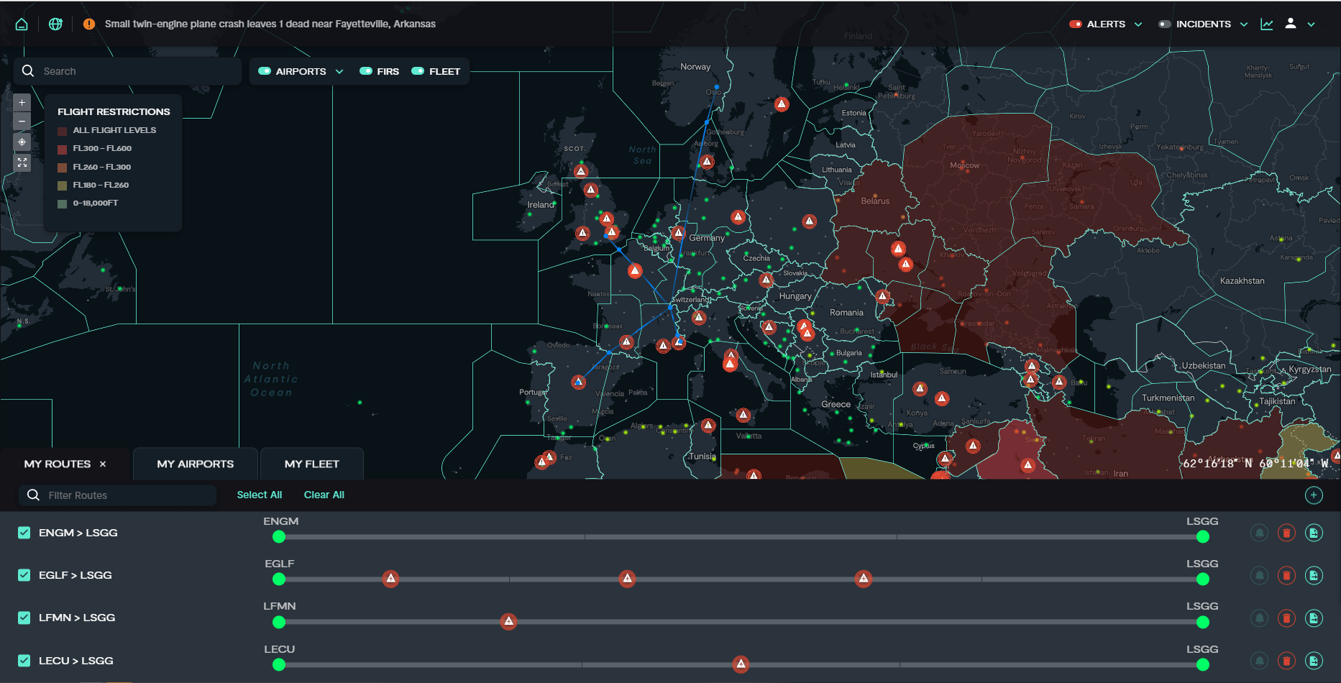Toggle the FIRS map layer switch
The height and width of the screenshot is (683, 1341).
pos(366,71)
